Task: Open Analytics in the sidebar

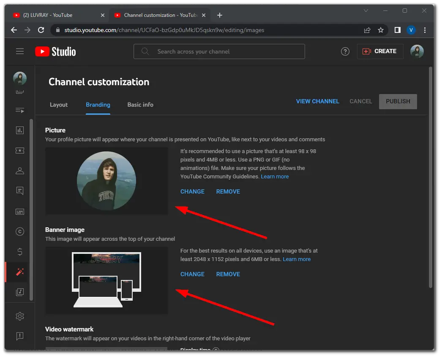Action: click(20, 130)
